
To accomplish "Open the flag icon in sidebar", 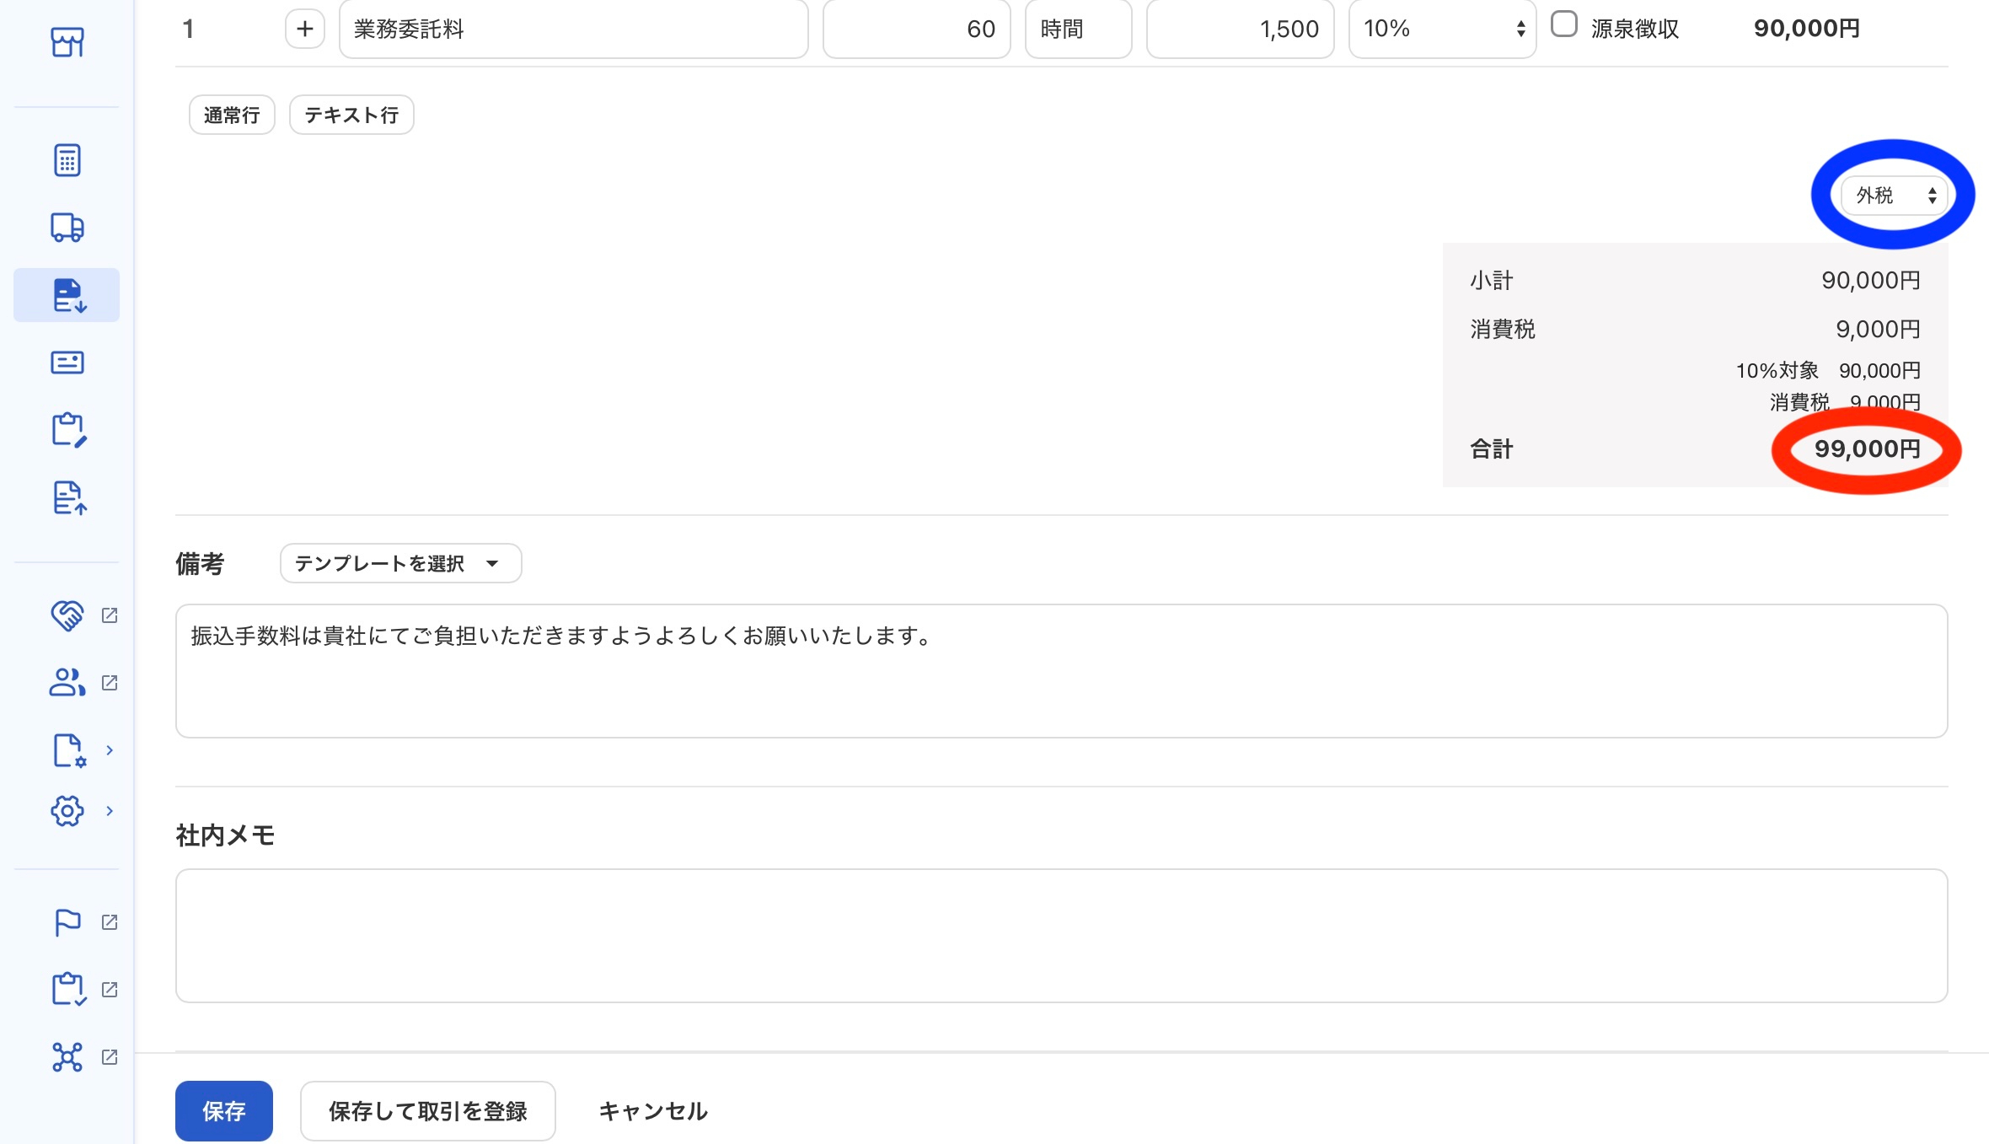I will coord(67,922).
